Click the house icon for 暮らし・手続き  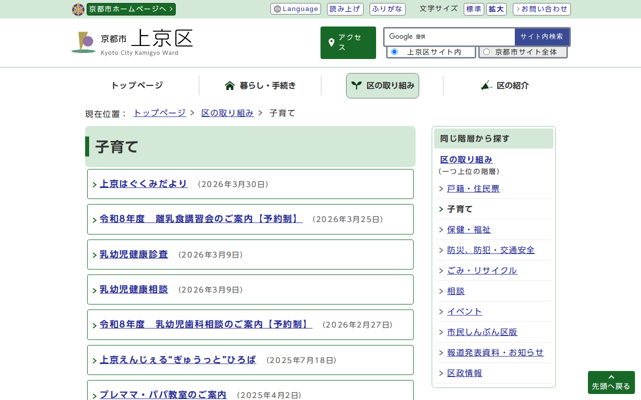230,85
